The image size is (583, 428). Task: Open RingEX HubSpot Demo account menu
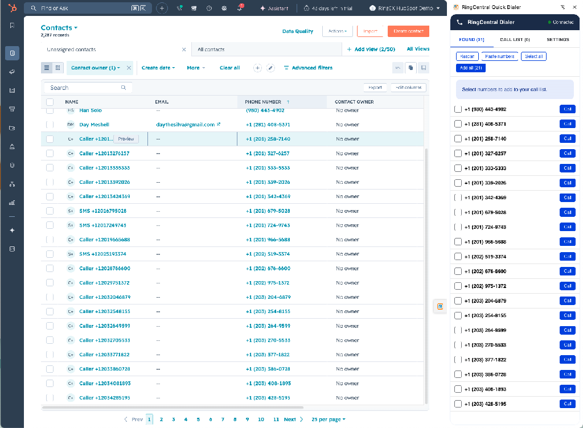(405, 8)
